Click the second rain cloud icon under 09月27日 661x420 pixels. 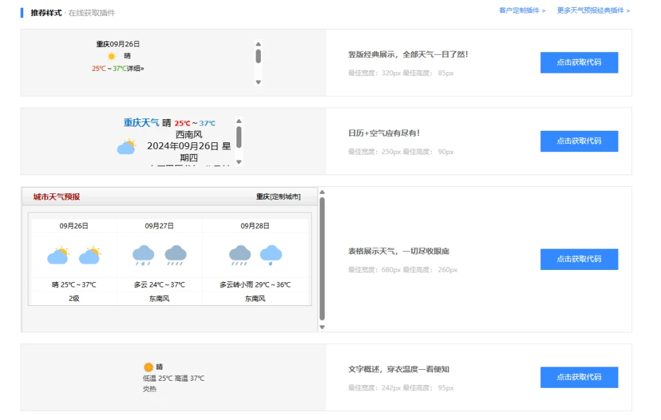[x=176, y=255]
